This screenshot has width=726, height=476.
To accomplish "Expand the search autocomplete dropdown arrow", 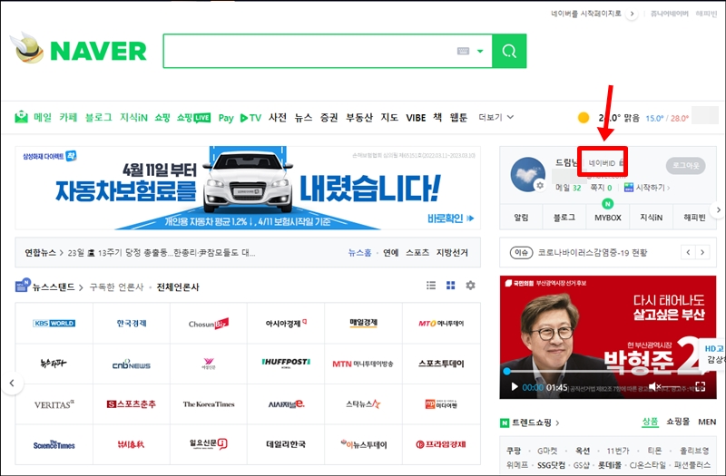I will (480, 51).
